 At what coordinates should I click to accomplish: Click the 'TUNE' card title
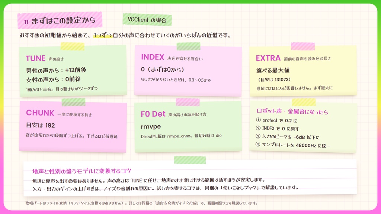(x=35, y=58)
